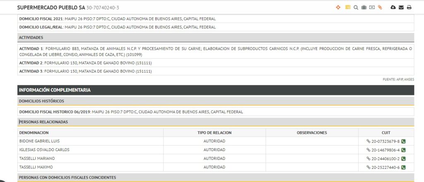Open CUIT link 20-07323679-8
The image size is (424, 182).
coord(385,141)
